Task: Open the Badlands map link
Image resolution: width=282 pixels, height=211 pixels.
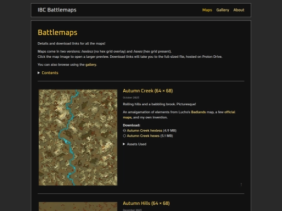Action: coord(198,112)
